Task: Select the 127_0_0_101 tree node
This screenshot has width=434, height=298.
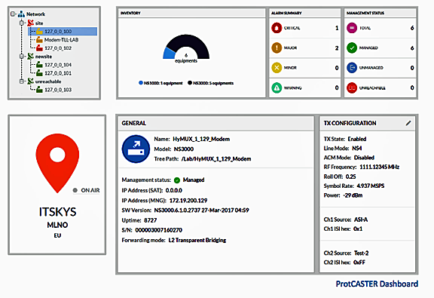Action: tap(58, 73)
